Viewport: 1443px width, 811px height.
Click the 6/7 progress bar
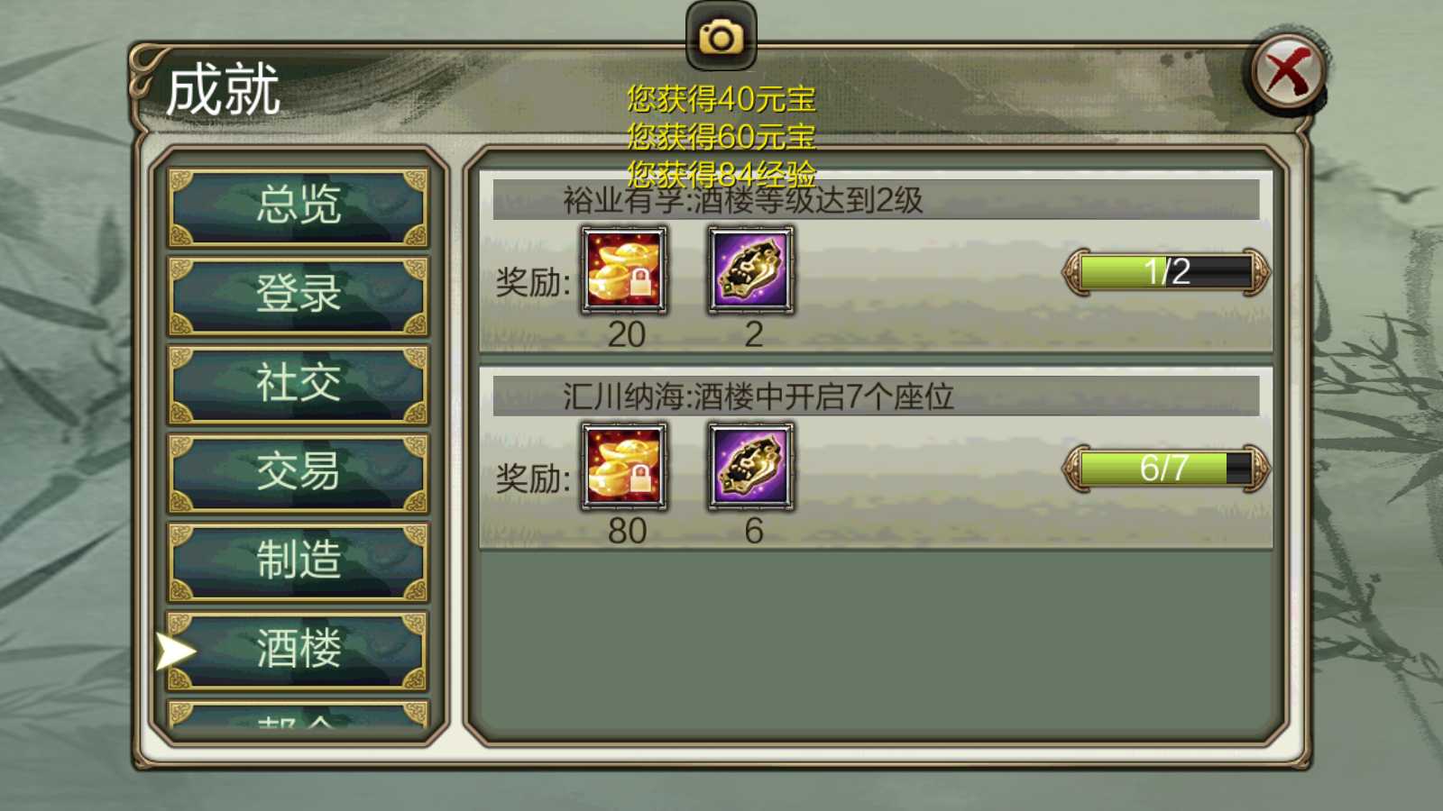pos(1166,468)
